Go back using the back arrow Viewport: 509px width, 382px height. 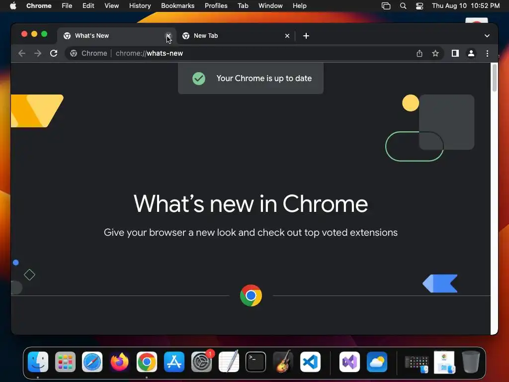22,53
